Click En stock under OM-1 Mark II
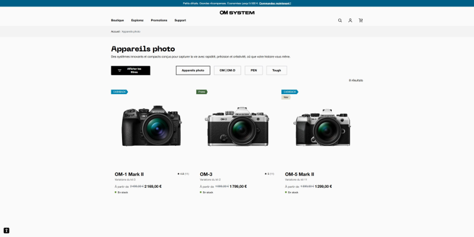 (121, 193)
